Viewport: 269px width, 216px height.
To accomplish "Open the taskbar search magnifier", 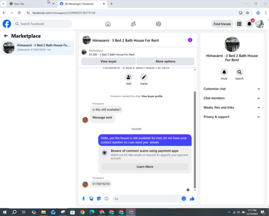I will [x=14, y=212].
